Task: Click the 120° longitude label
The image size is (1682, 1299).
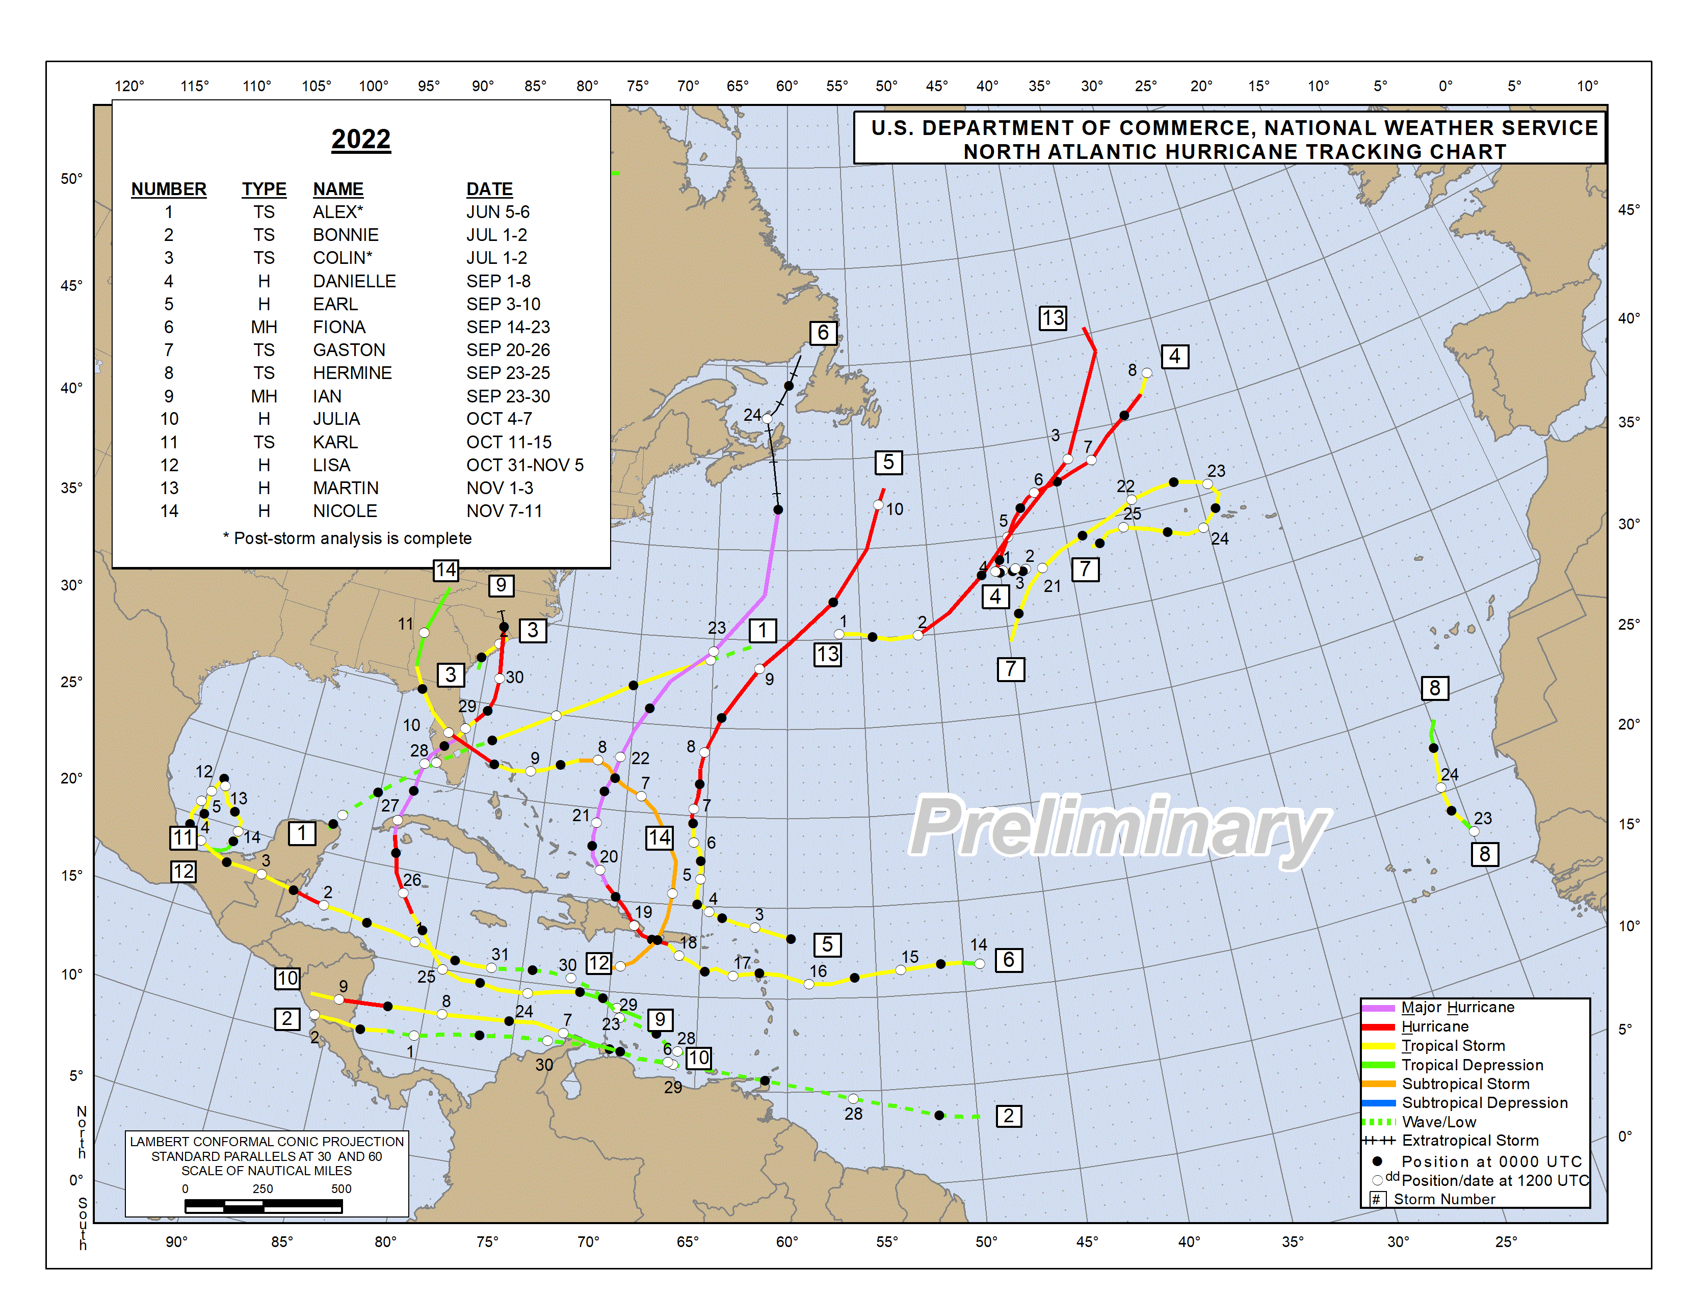Action: [x=129, y=86]
